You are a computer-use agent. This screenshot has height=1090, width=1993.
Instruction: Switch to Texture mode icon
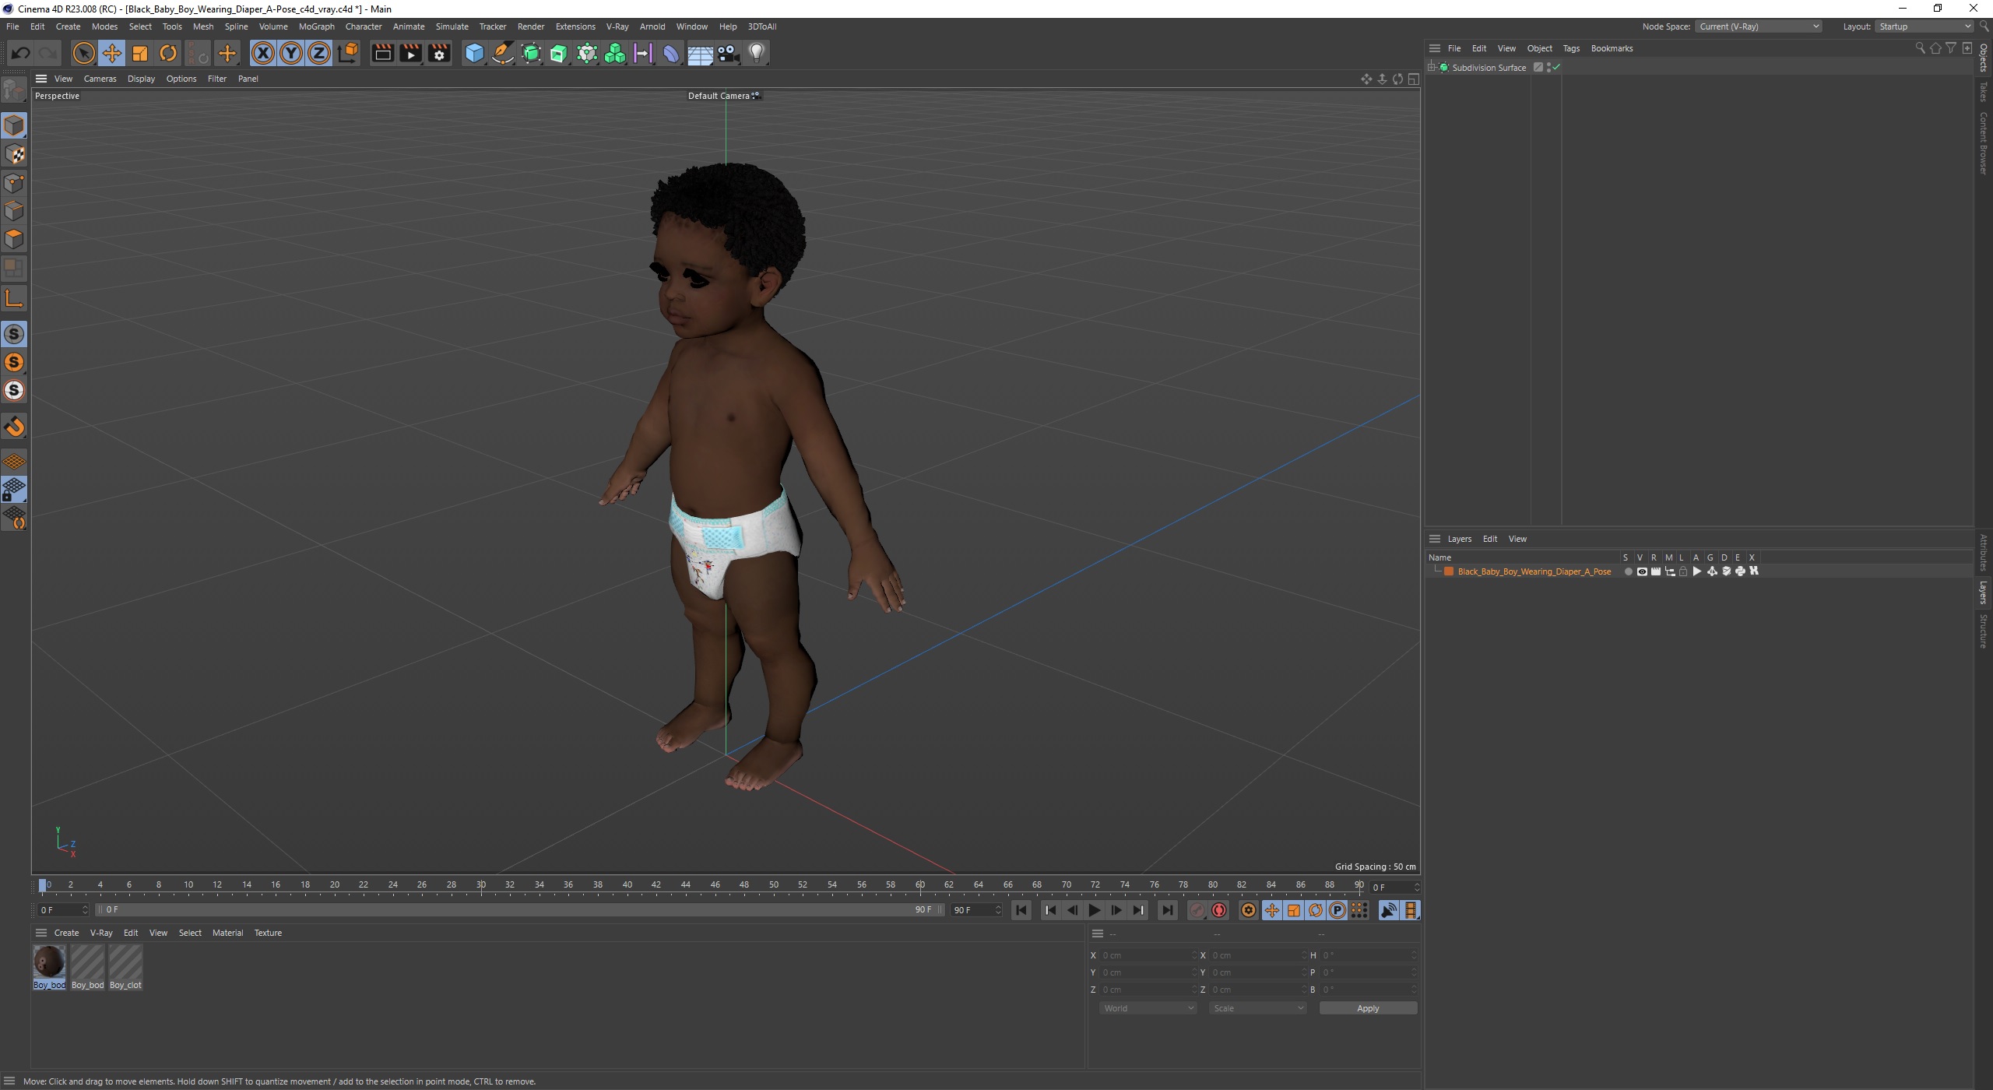(14, 154)
